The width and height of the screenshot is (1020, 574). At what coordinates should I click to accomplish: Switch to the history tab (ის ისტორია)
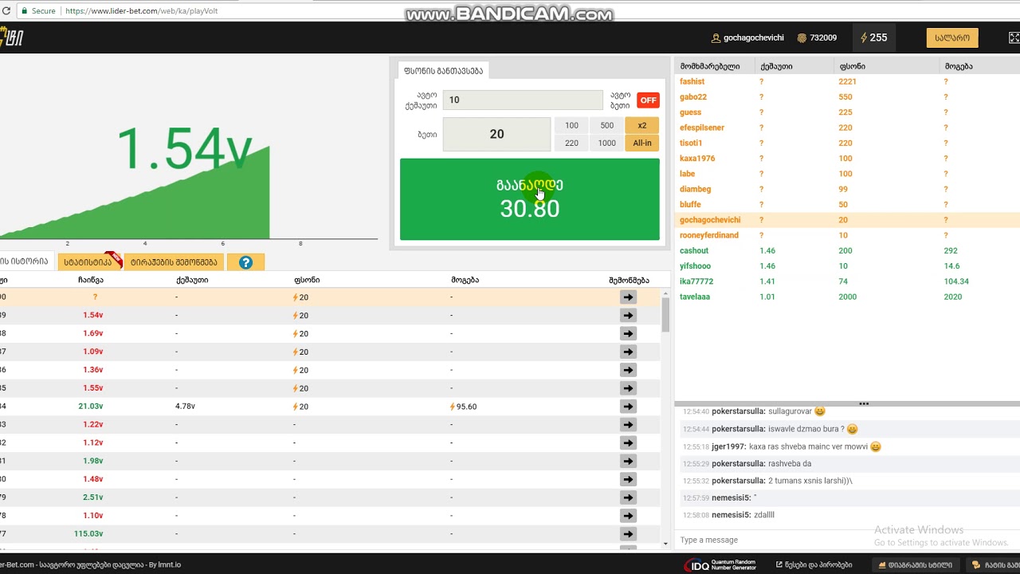[x=28, y=261]
